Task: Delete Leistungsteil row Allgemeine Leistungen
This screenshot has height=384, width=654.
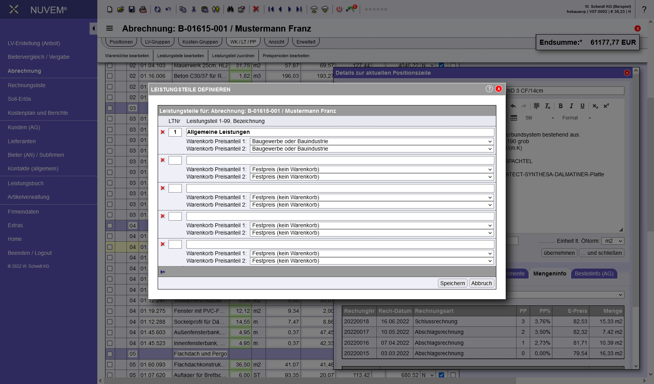Action: tap(163, 132)
